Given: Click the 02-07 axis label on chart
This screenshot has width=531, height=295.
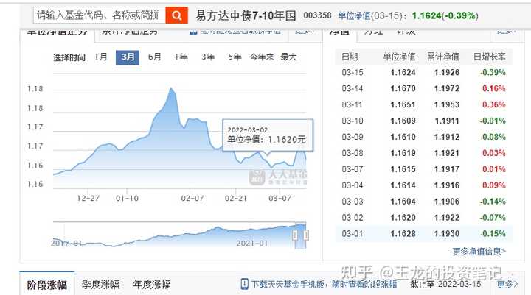Looking at the screenshot, I should [x=192, y=199].
